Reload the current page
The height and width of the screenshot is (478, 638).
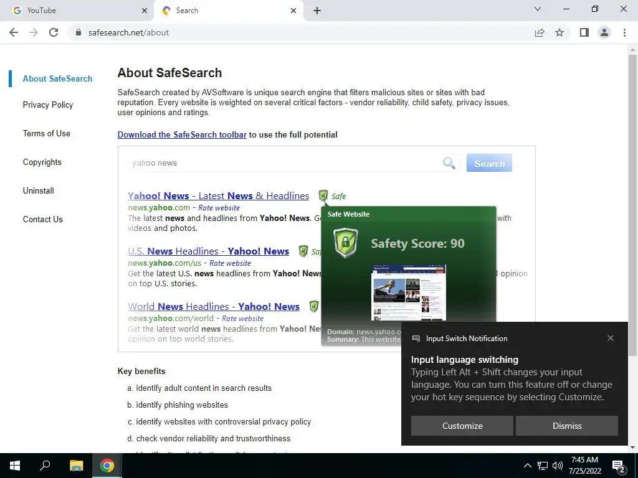tap(54, 32)
